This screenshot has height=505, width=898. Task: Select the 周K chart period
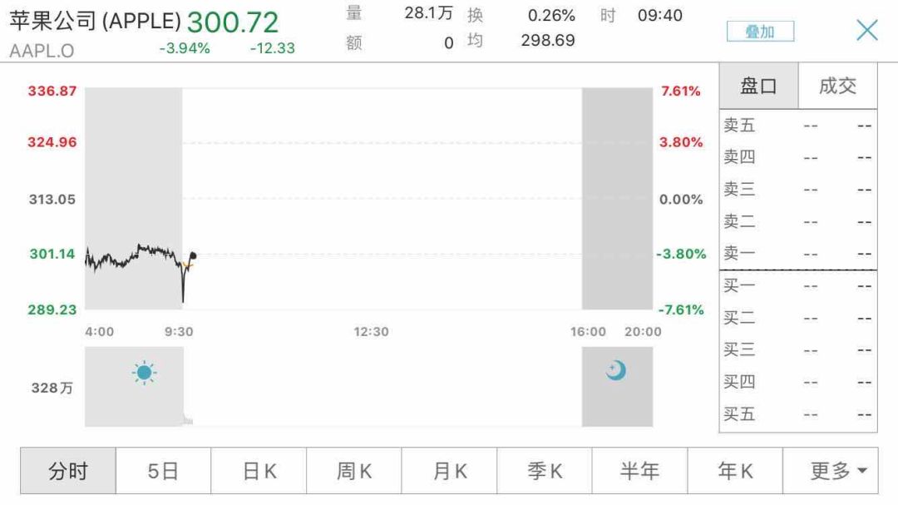[x=354, y=471]
